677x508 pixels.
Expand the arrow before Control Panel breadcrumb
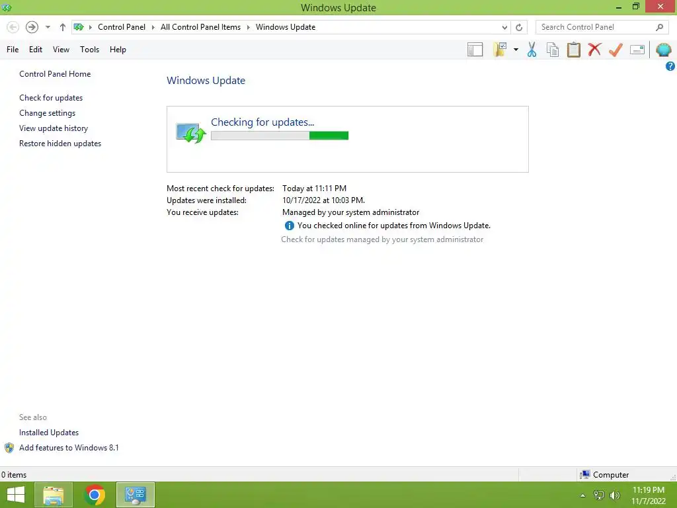90,27
